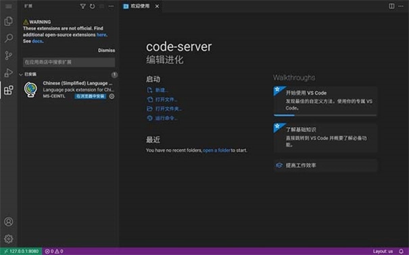Select the Extensions view icon
Viewport: 409px width, 255px height.
click(8, 90)
